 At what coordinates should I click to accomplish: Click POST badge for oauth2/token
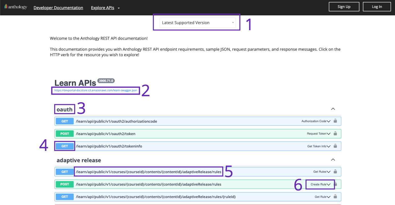click(x=65, y=134)
